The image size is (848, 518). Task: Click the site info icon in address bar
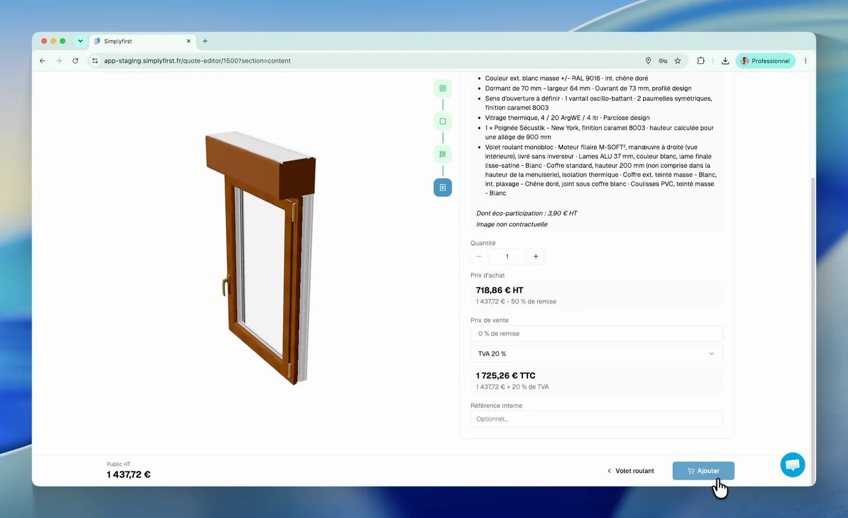(95, 61)
